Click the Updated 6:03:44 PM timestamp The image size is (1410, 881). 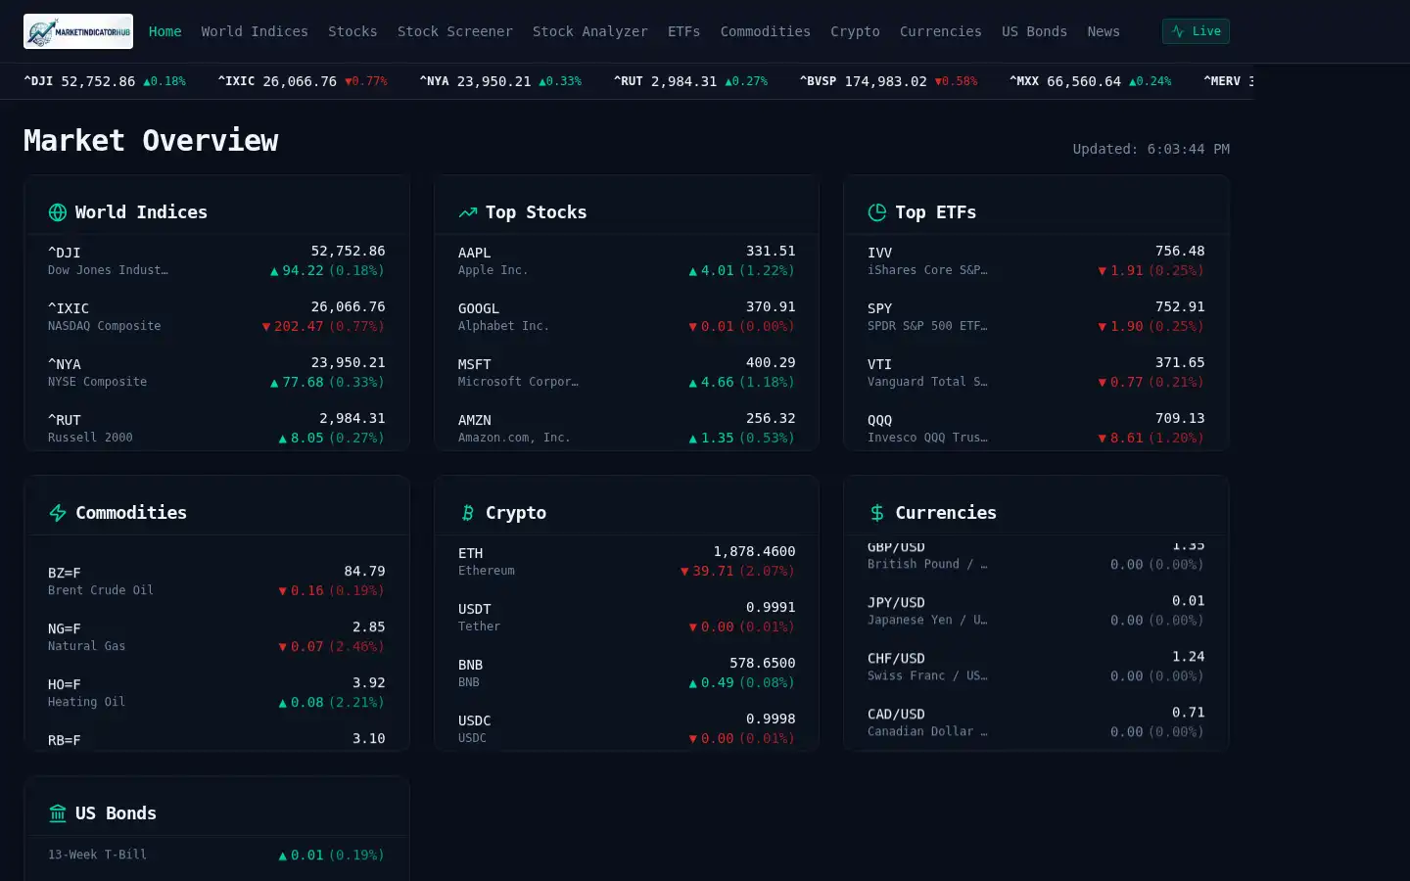(1151, 149)
